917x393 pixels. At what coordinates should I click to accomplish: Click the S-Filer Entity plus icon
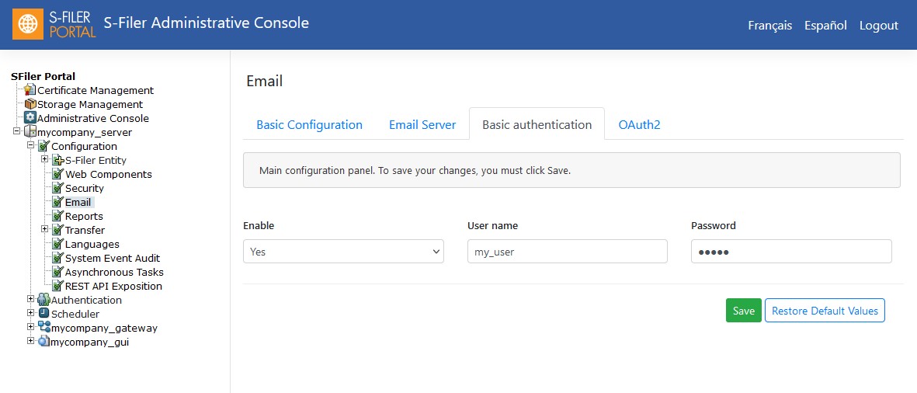[x=58, y=160]
